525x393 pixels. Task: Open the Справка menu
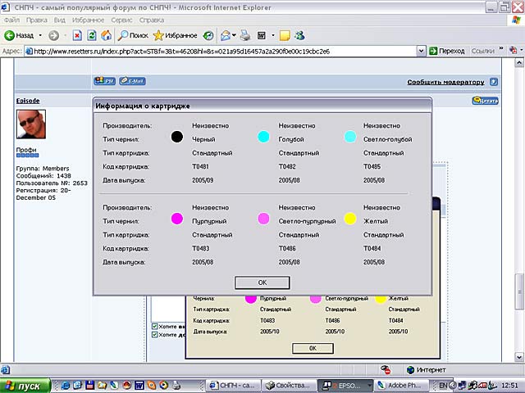pos(152,20)
